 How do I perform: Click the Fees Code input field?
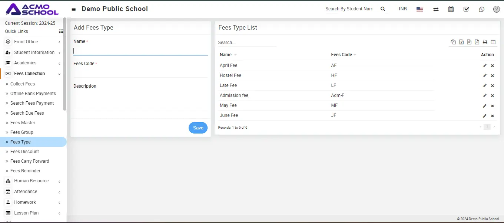(x=140, y=72)
